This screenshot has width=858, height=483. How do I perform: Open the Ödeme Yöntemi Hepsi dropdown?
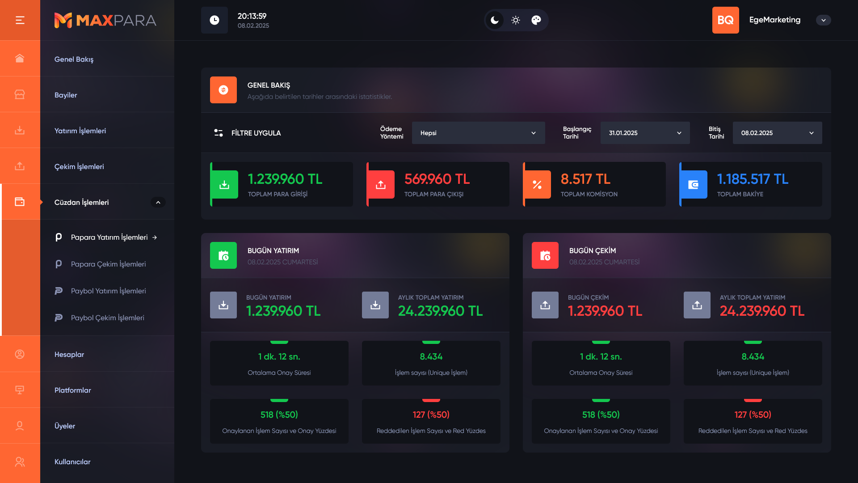478,133
